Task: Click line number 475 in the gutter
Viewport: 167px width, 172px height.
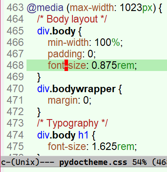Action: point(15,146)
